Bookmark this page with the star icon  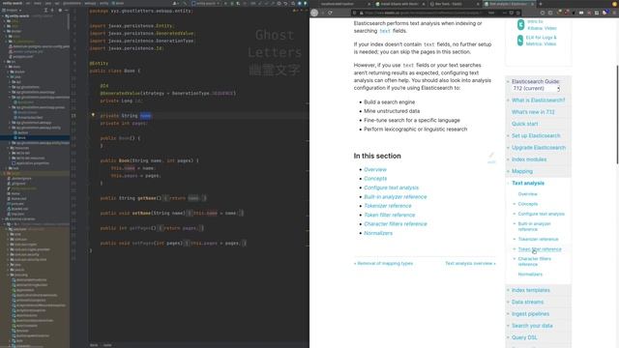click(x=517, y=13)
